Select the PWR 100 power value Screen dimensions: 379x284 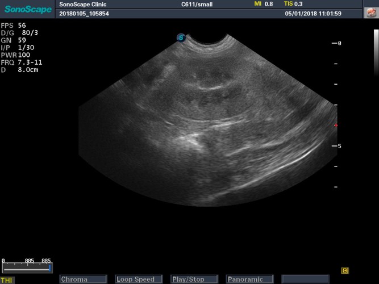15,55
